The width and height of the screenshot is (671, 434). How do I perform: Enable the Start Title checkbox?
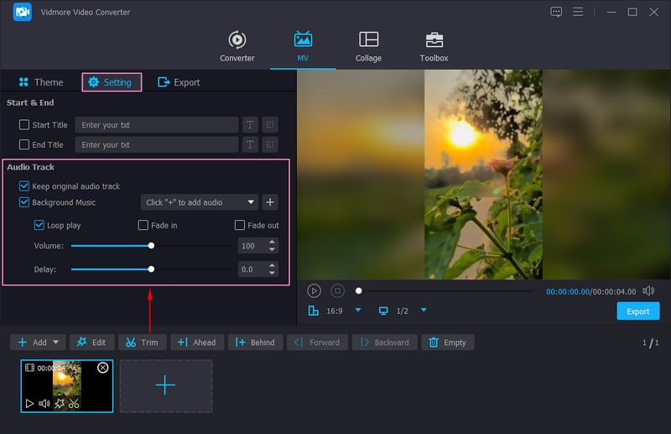tap(24, 125)
